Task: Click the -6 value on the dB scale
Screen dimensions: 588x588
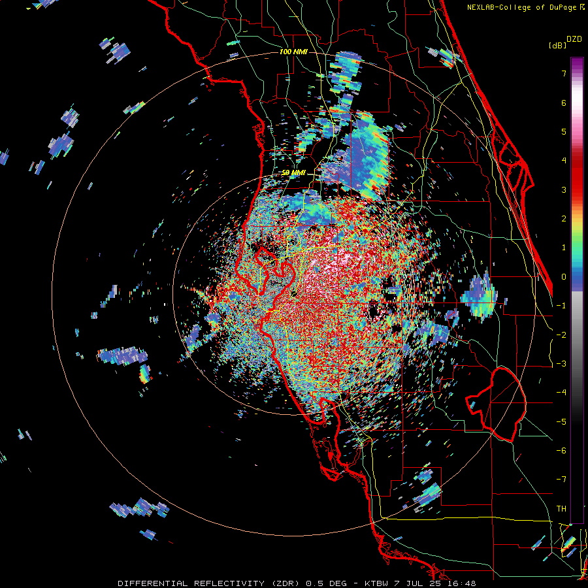Action: tap(561, 451)
